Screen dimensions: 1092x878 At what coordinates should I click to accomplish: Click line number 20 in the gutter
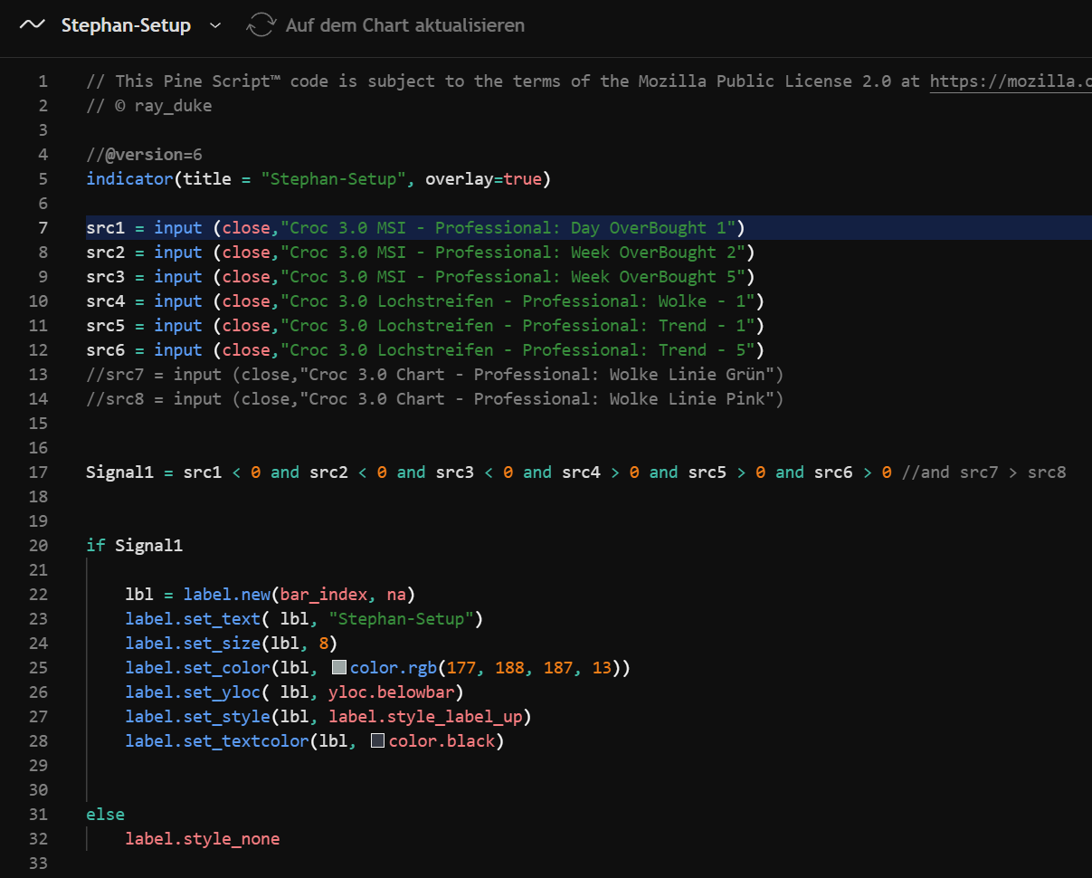pos(38,546)
